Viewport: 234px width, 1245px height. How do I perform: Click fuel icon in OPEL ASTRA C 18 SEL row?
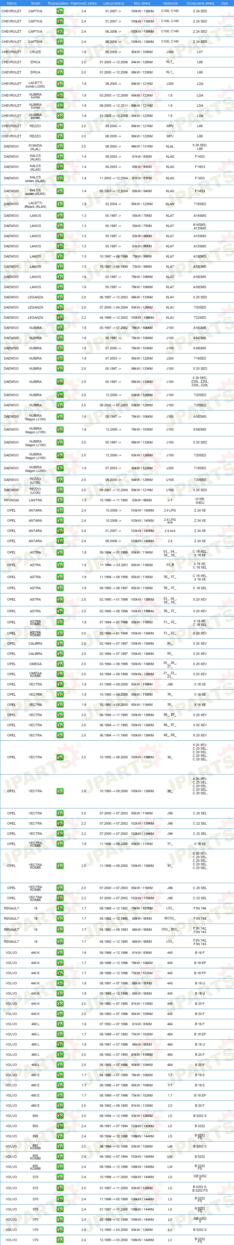[x=60, y=588]
